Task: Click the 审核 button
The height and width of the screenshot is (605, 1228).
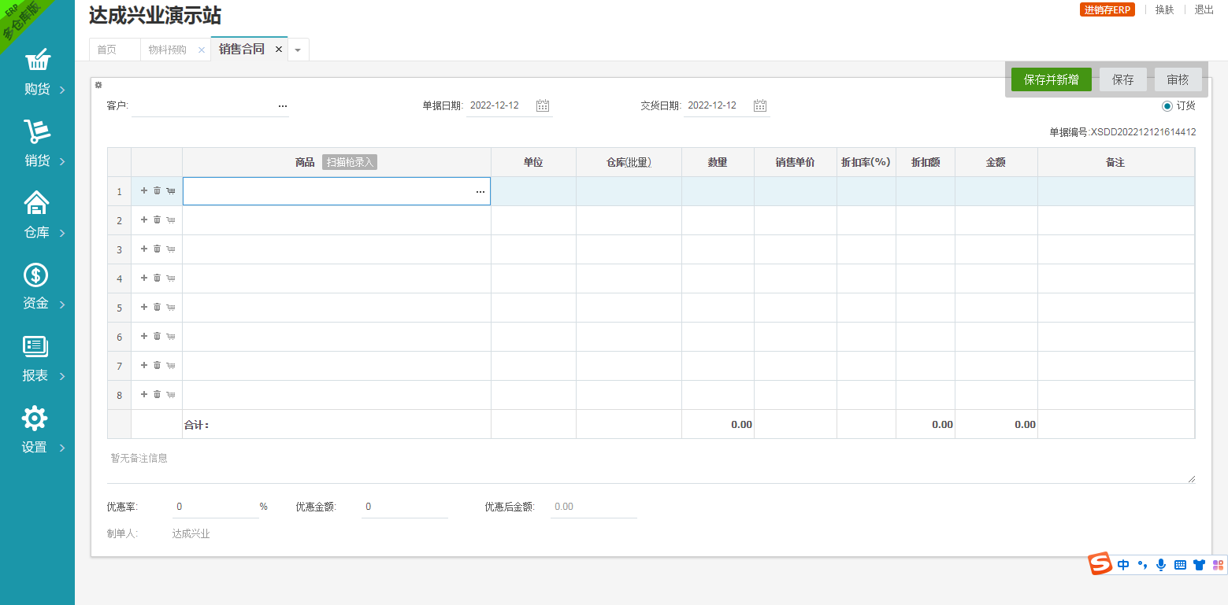Action: 1178,79
